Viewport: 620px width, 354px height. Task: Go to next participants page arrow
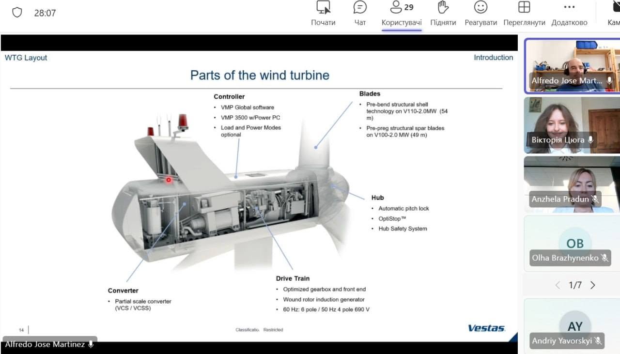(x=593, y=285)
